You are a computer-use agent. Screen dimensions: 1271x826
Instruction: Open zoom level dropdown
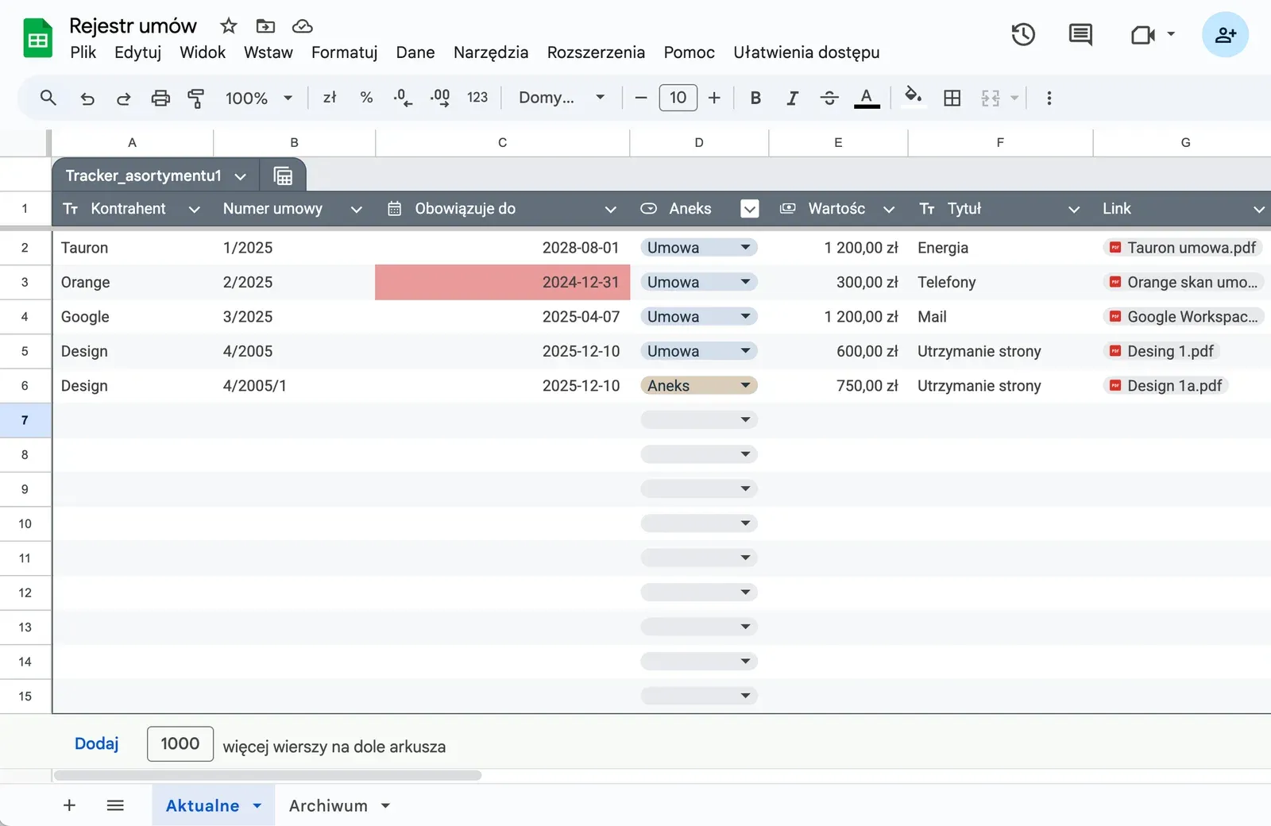click(259, 98)
